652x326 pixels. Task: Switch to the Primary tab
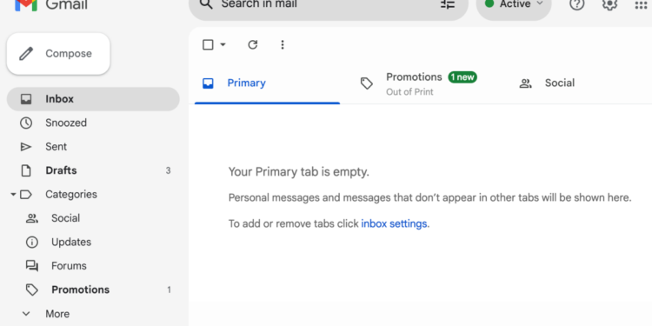coord(268,83)
